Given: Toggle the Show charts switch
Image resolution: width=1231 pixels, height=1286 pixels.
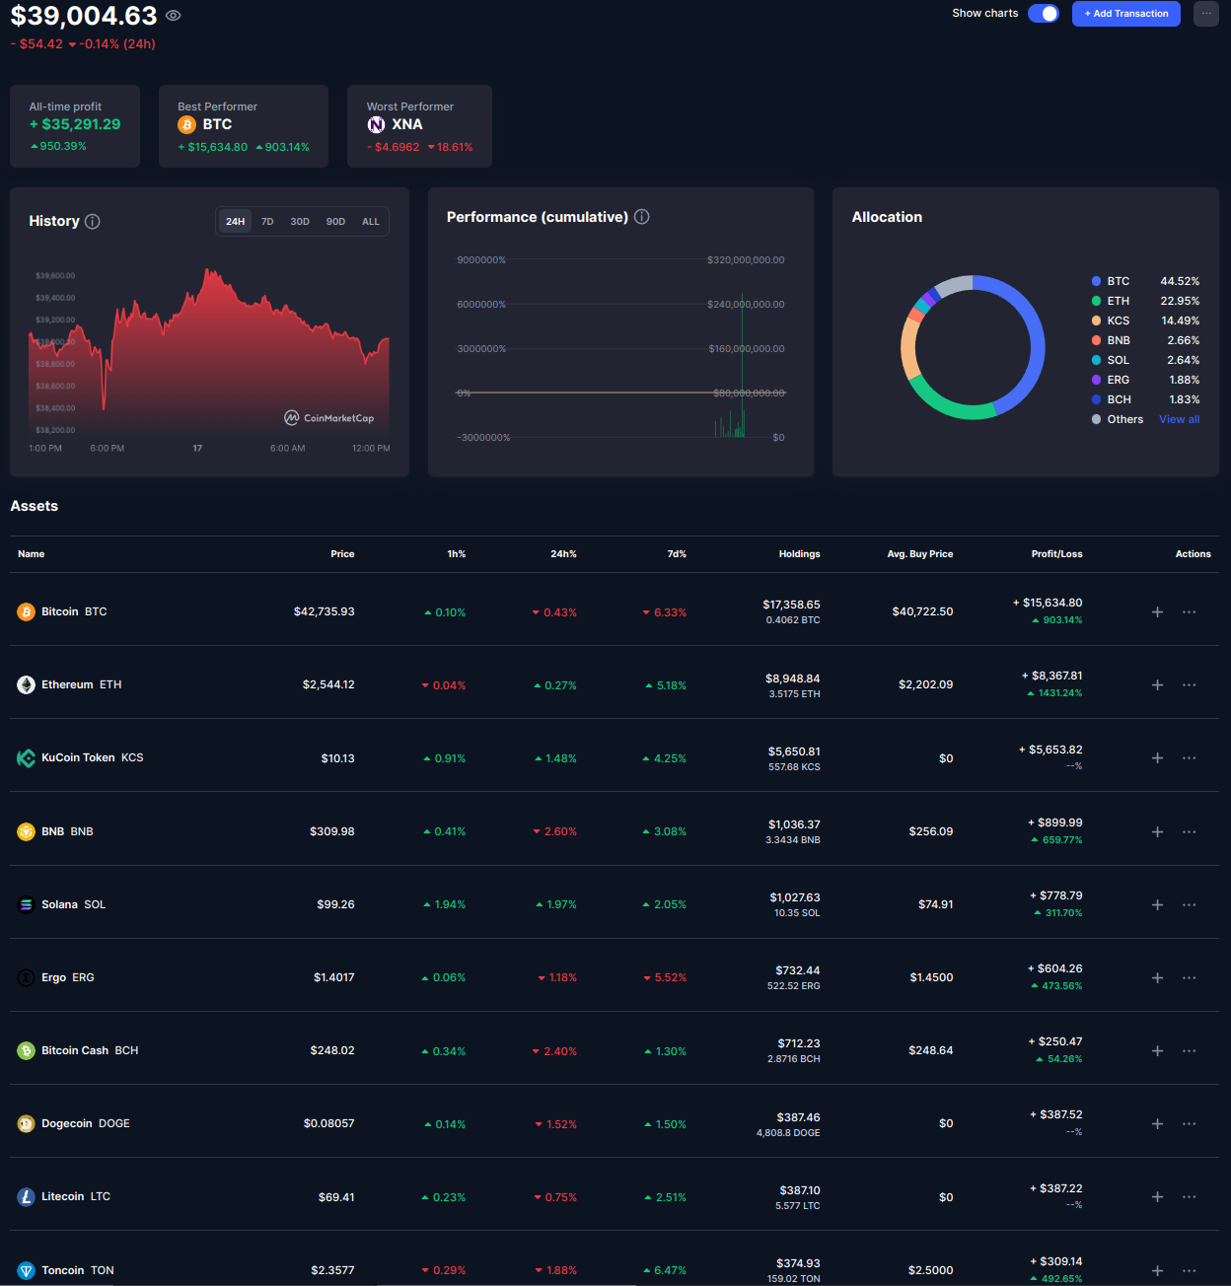Looking at the screenshot, I should point(1043,14).
